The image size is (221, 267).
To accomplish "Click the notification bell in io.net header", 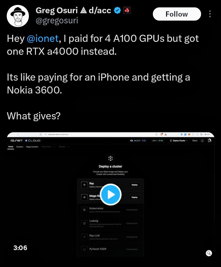I will pyautogui.click(x=202, y=141).
